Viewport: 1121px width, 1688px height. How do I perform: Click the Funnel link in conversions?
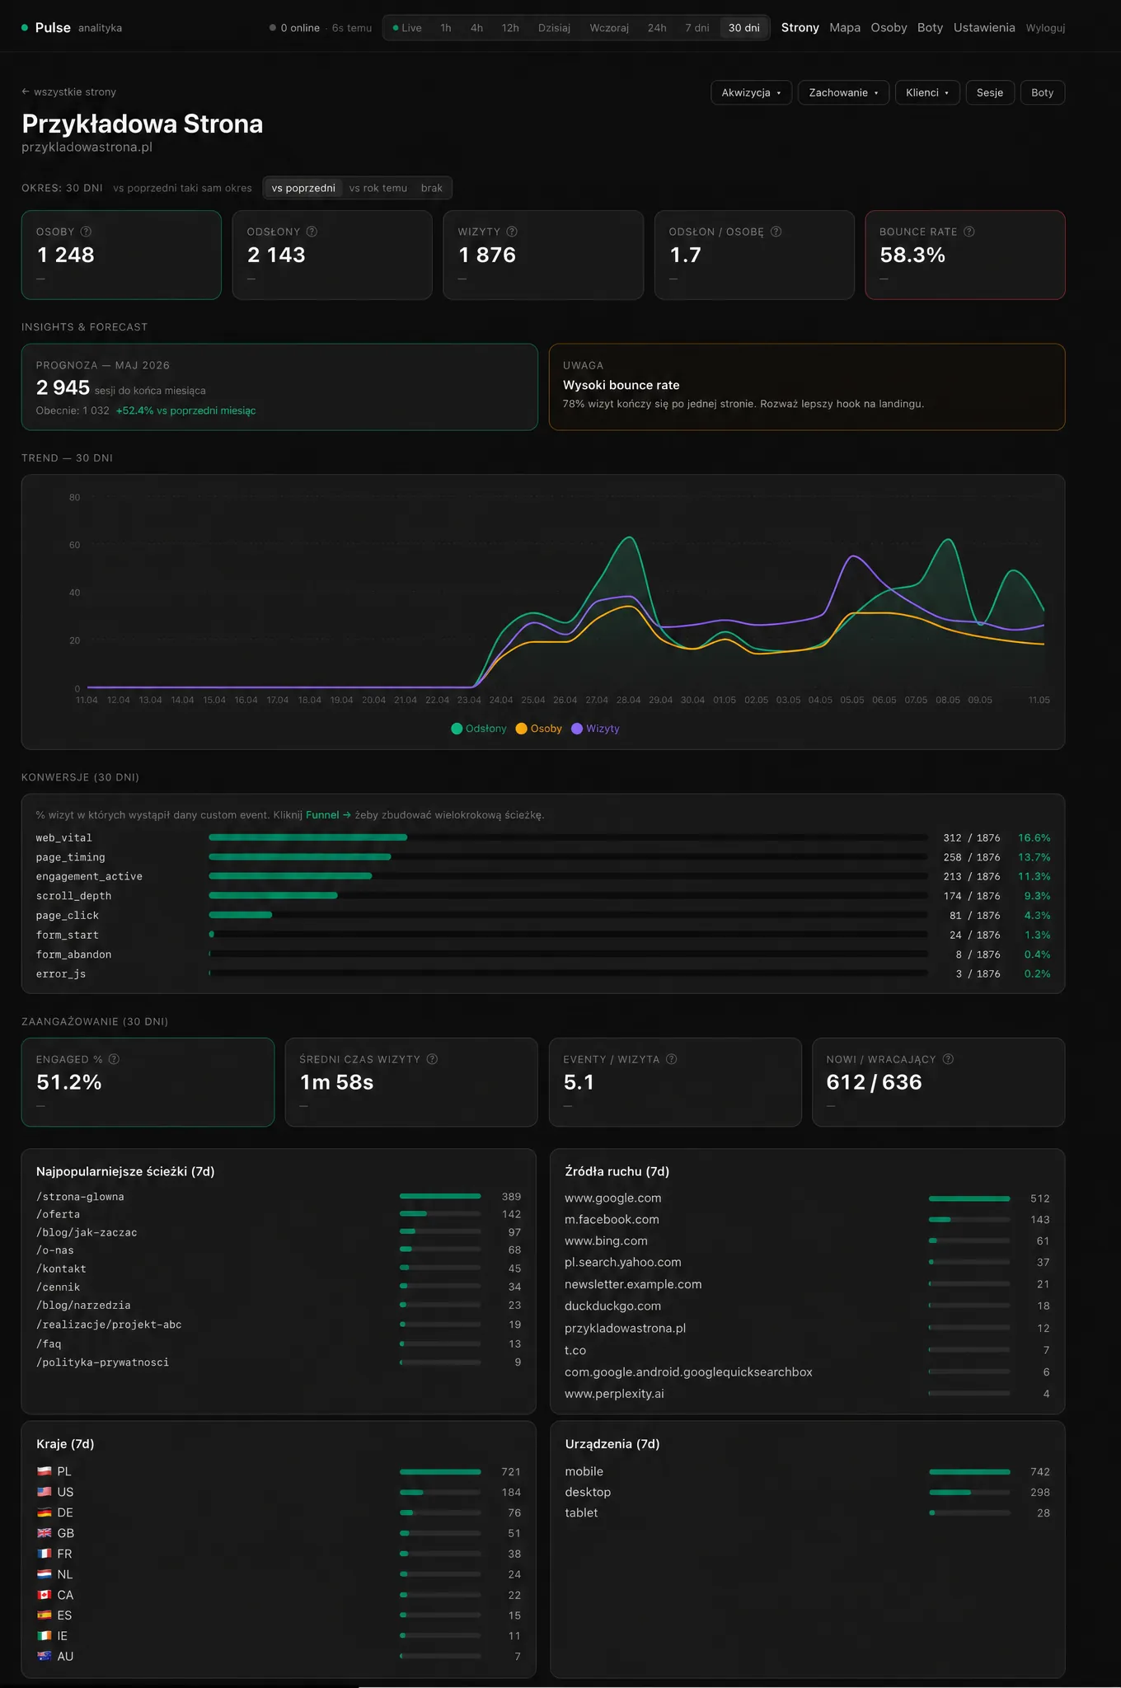328,814
